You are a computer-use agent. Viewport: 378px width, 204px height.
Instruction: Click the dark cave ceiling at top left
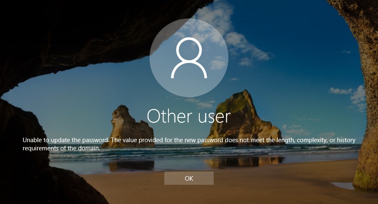(x=62, y=33)
